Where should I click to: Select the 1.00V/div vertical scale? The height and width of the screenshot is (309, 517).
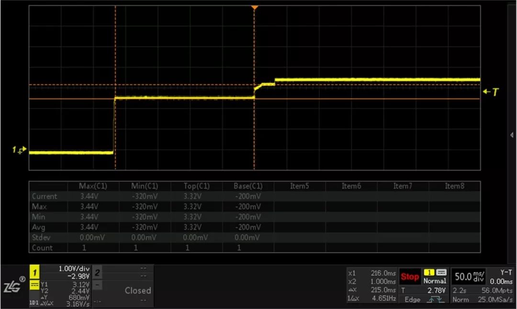(x=74, y=269)
